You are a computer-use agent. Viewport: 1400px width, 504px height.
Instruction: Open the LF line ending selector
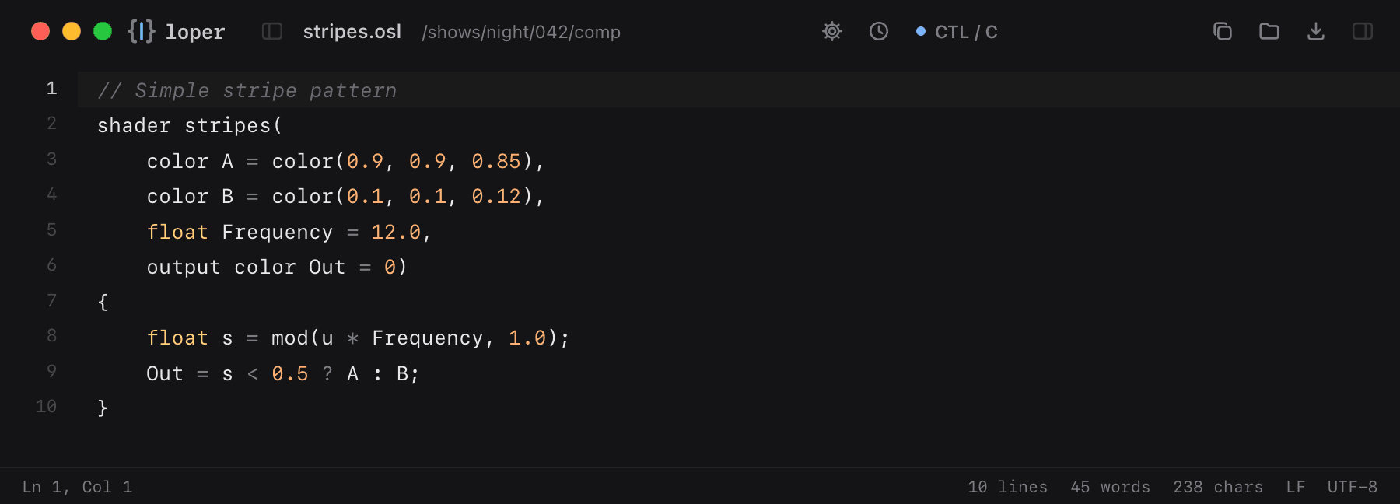pos(1296,487)
